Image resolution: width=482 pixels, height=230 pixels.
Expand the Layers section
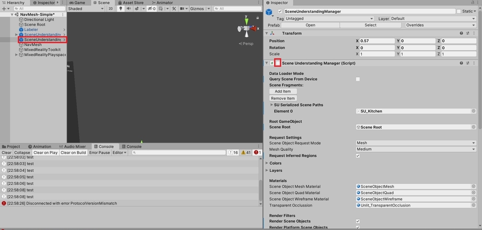pyautogui.click(x=267, y=171)
